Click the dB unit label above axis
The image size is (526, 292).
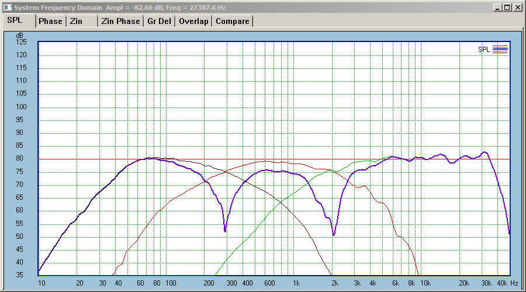19,36
